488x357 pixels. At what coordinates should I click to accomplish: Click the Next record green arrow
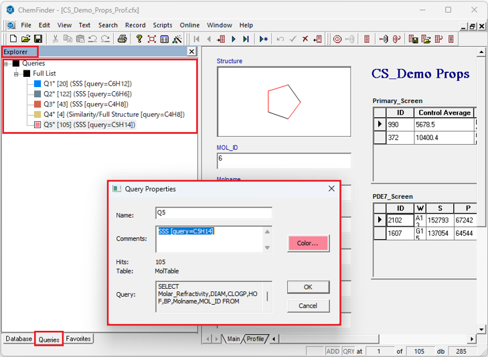[234, 40]
